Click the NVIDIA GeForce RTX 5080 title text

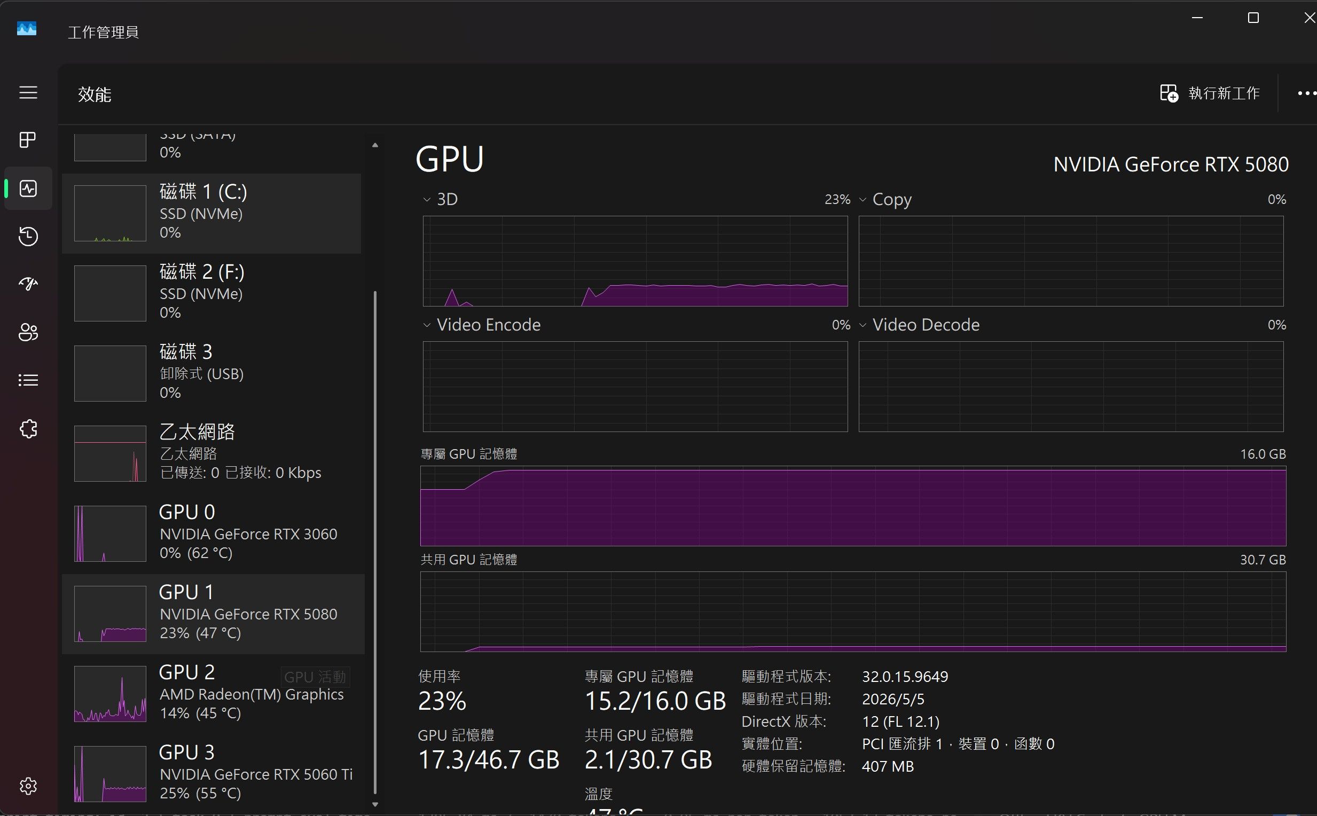(1171, 164)
